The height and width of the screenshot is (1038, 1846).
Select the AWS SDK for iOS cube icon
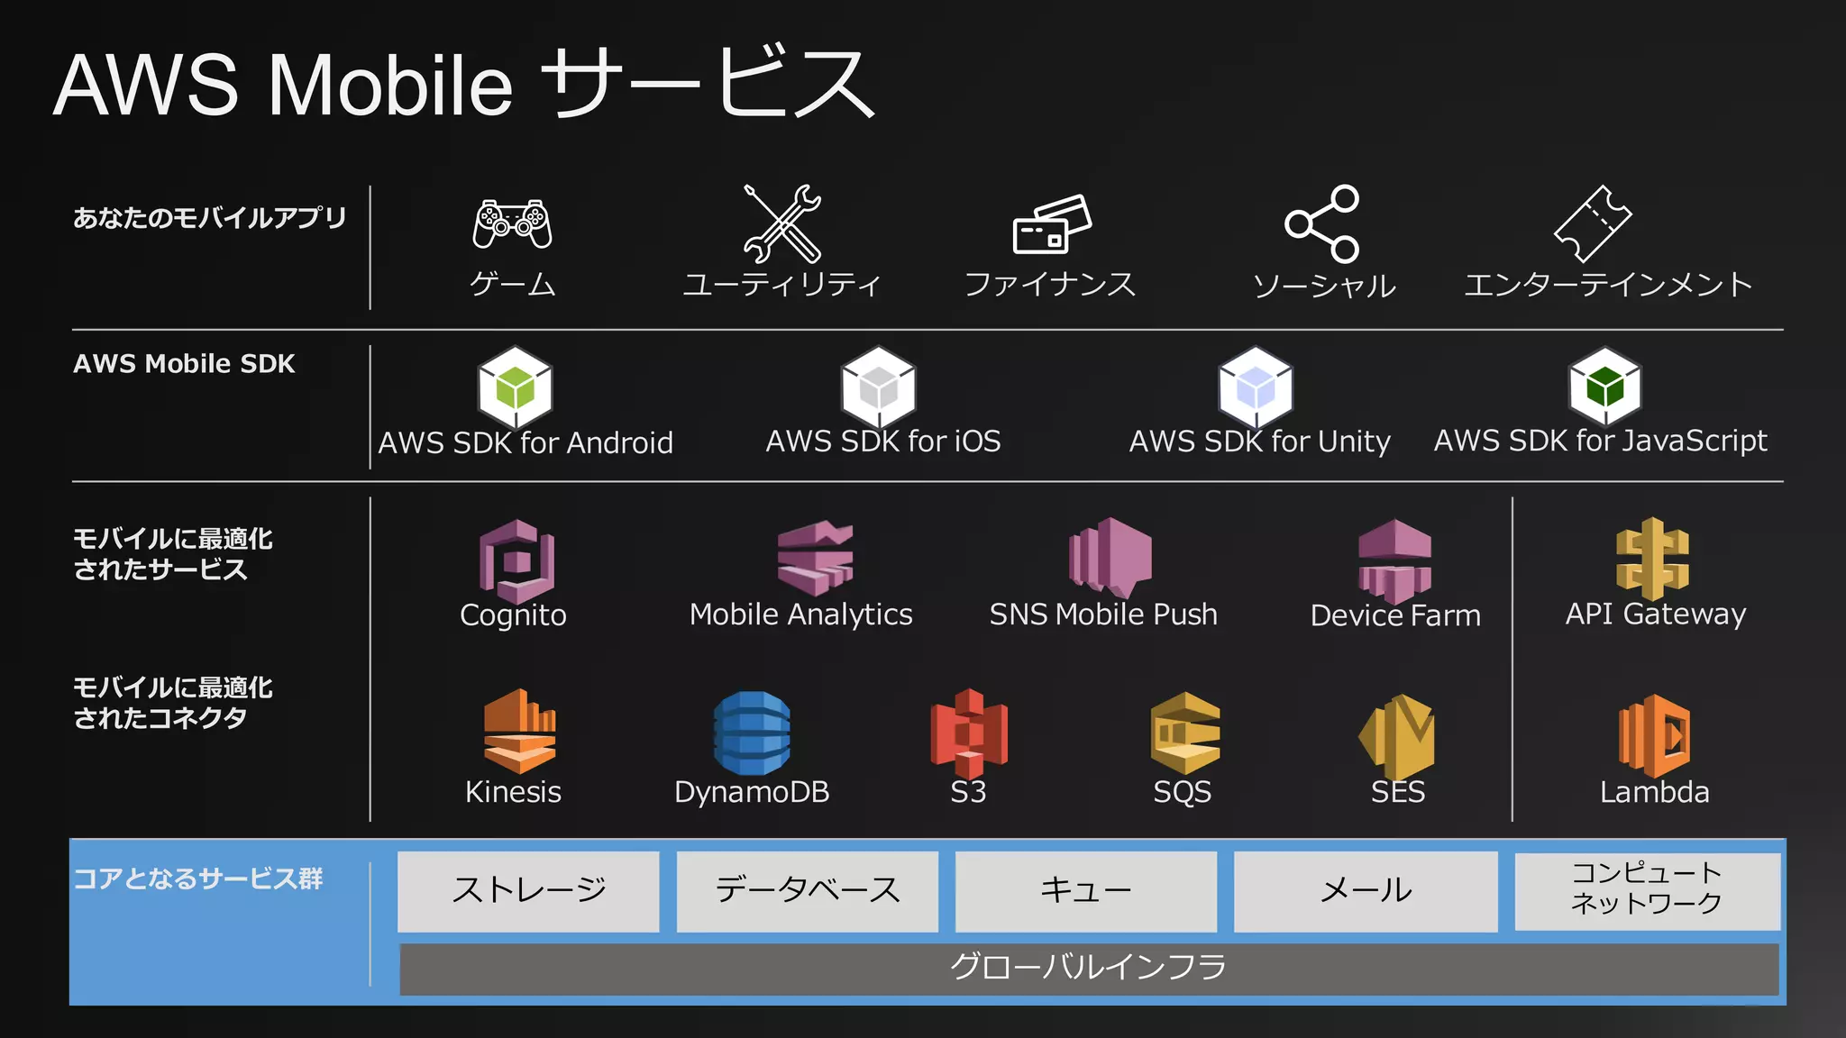click(879, 387)
